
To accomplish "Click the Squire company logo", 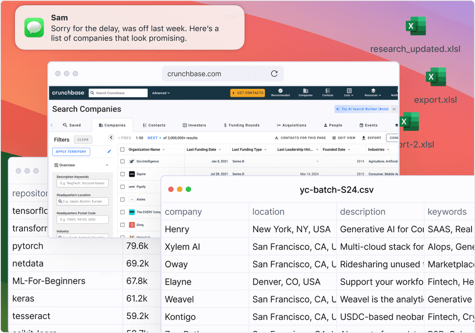I will (x=132, y=174).
